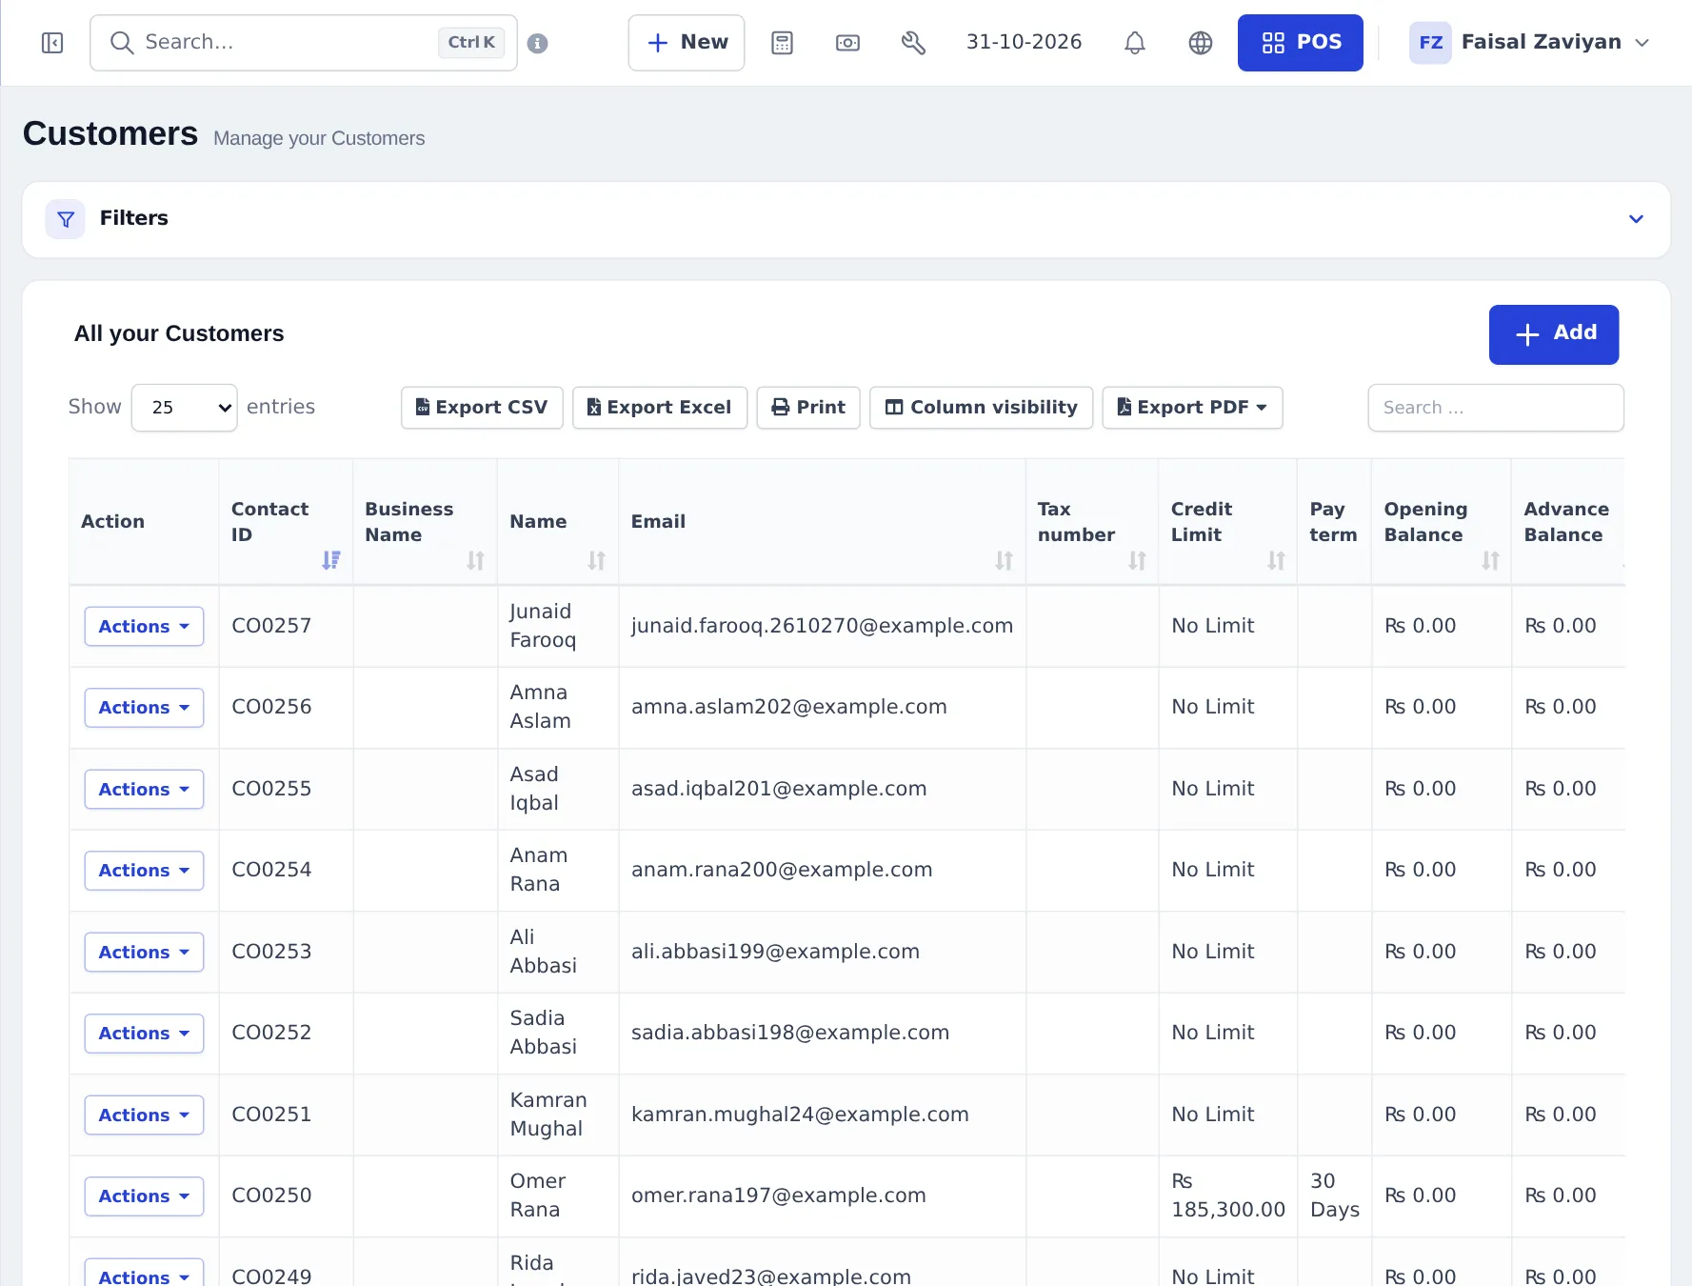
Task: Open Actions dropdown for CO0254
Action: click(x=144, y=871)
